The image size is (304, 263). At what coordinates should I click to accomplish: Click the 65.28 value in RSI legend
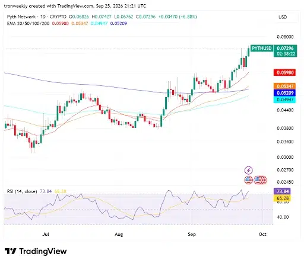61,191
